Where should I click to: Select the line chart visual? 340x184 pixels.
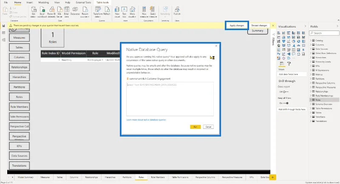click(x=279, y=37)
